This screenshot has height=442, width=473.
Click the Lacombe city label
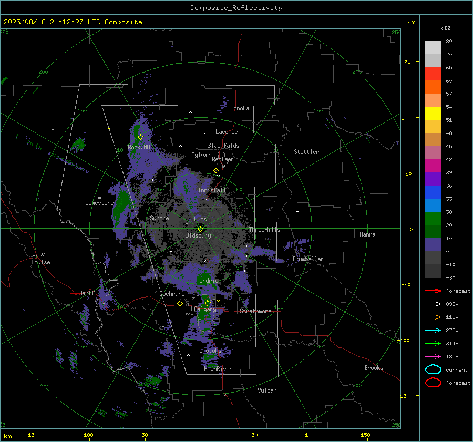click(227, 132)
